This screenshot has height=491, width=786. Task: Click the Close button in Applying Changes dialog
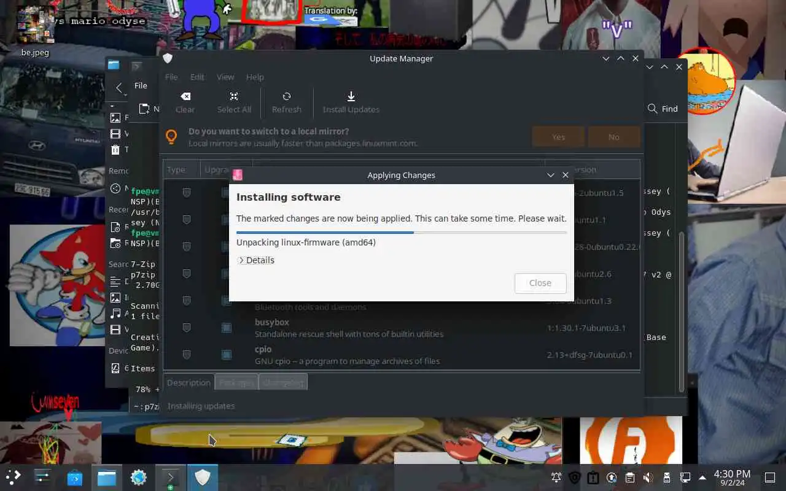(540, 283)
